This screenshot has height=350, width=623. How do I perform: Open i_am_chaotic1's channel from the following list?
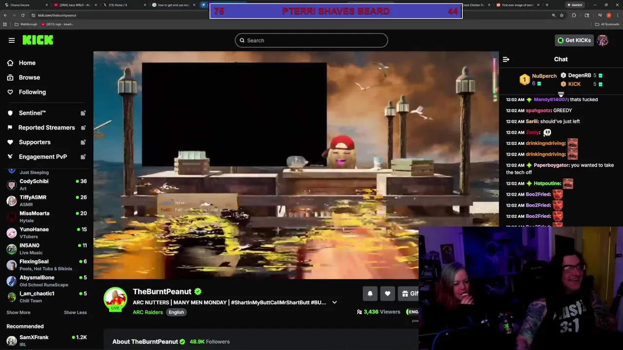pos(46,297)
